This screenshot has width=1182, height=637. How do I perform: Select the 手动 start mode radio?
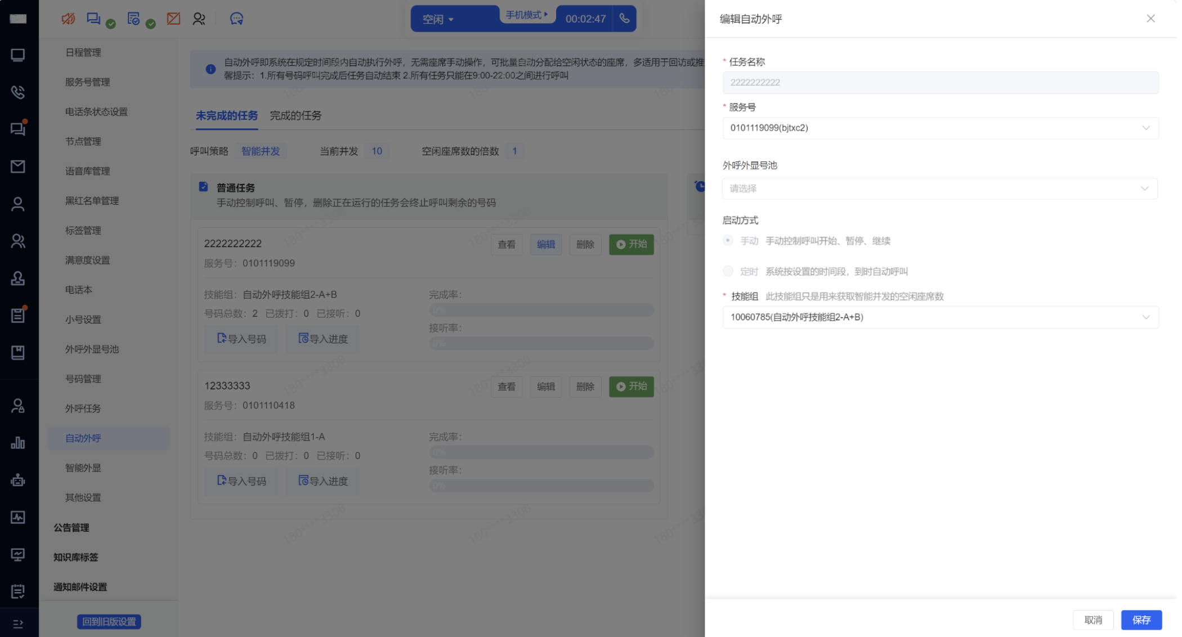(x=728, y=241)
